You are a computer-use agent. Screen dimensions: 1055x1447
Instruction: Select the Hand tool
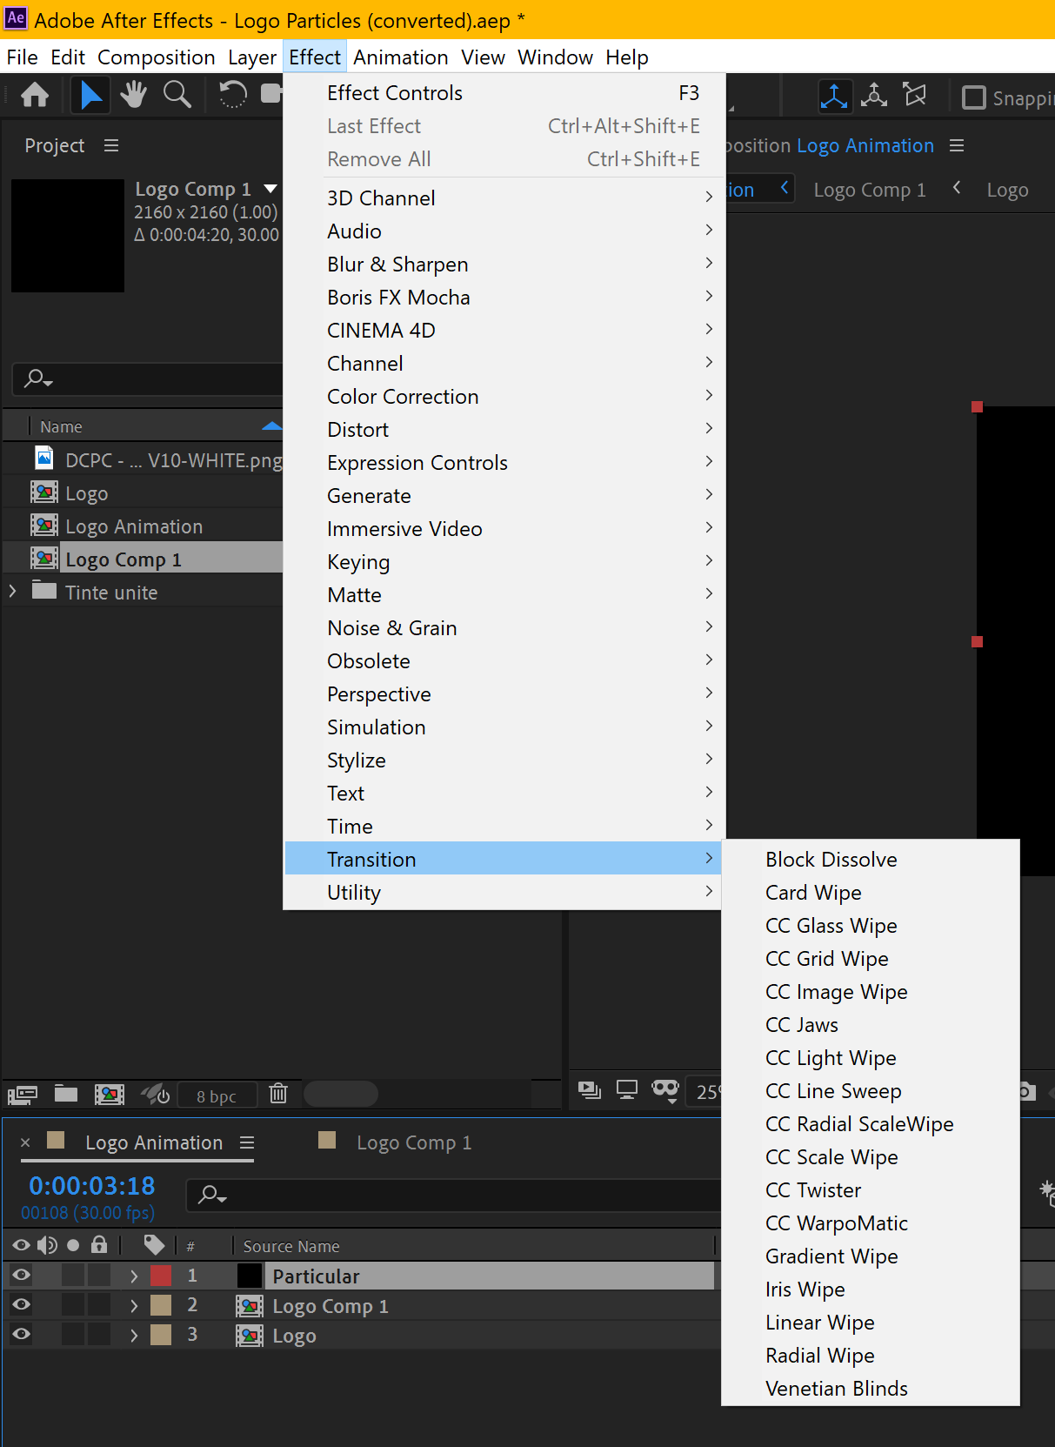(133, 95)
